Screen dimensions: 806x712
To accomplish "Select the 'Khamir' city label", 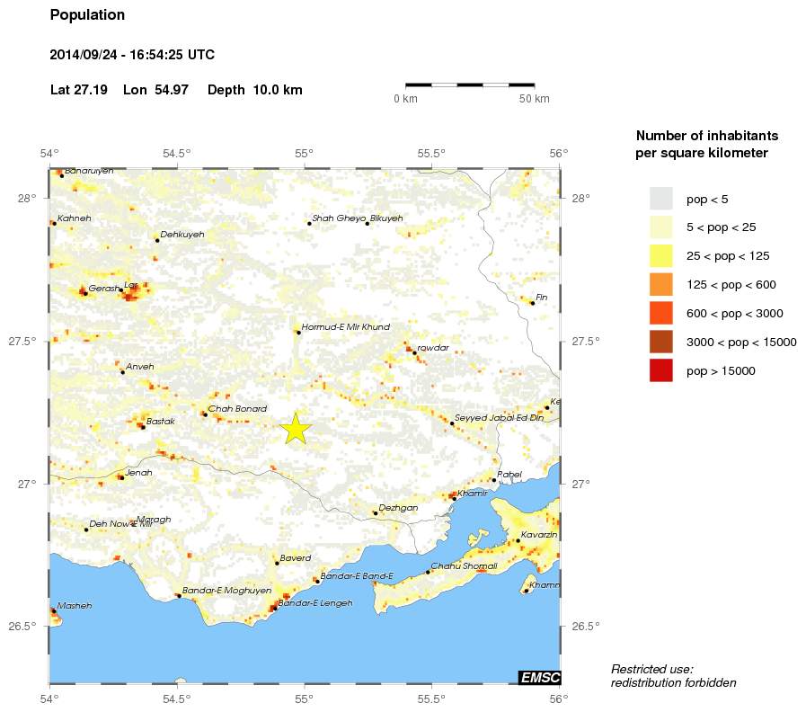I will coord(473,494).
